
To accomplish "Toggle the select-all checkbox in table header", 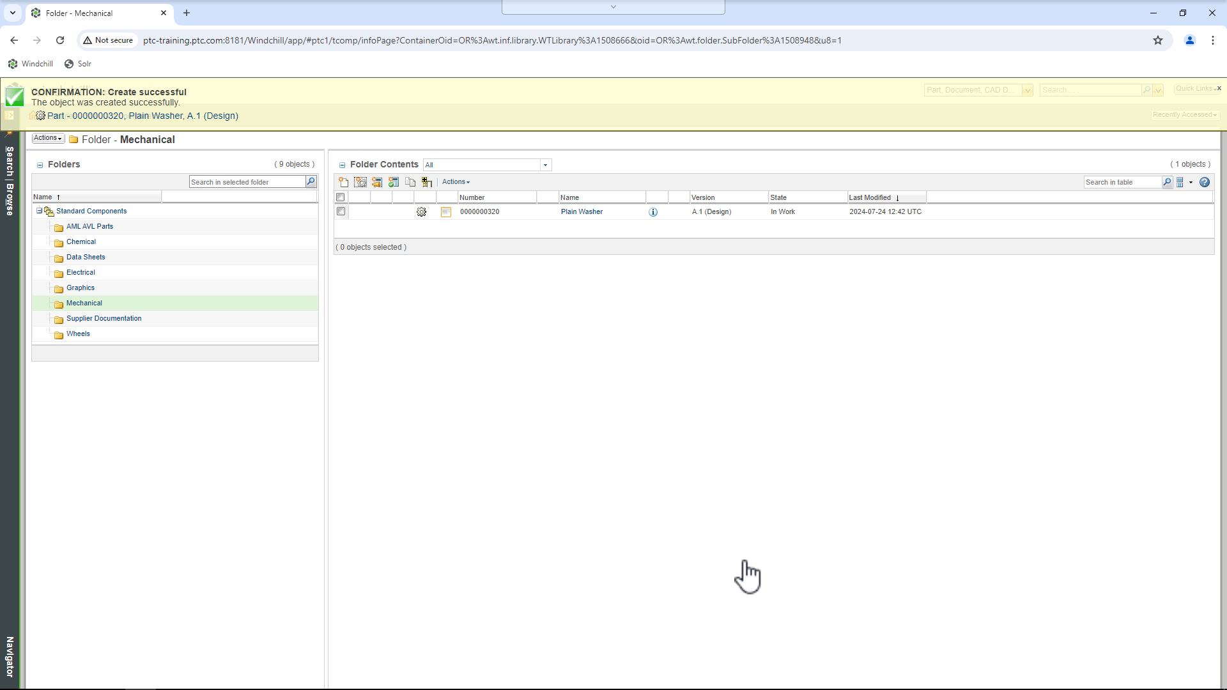I will click(341, 197).
